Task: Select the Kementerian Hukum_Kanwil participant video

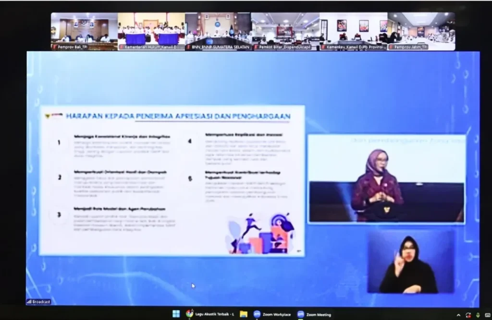Action: 151,31
